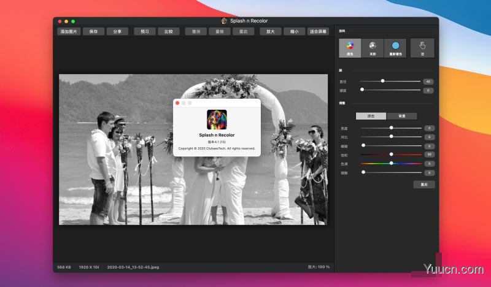Click the 预习 preview button
Screen dimensions: 491x287
point(145,31)
